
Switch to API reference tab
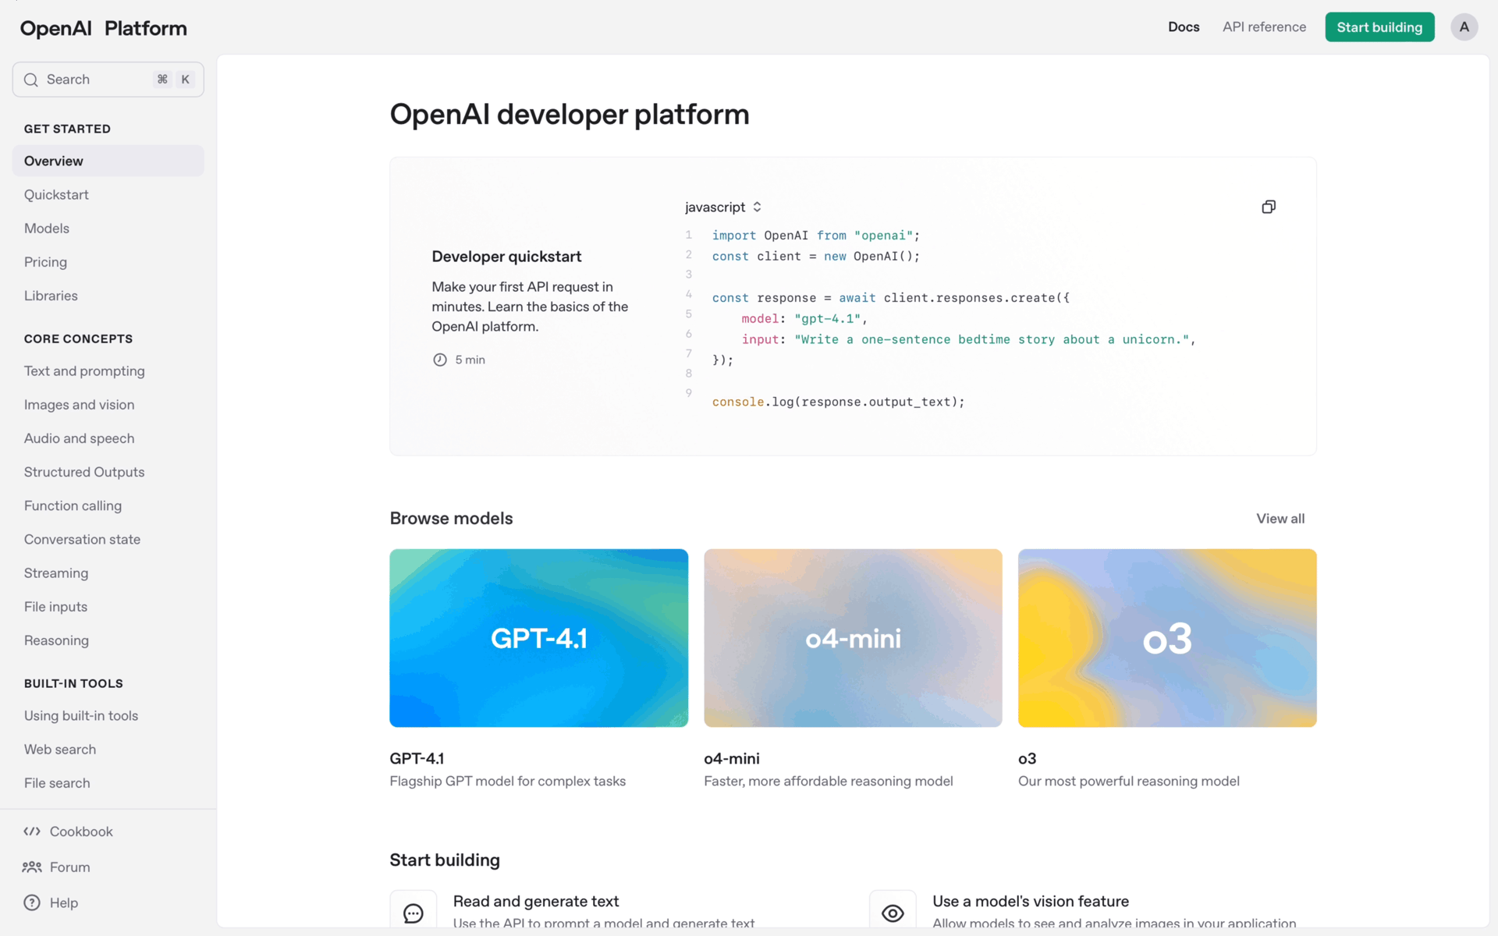1264,27
